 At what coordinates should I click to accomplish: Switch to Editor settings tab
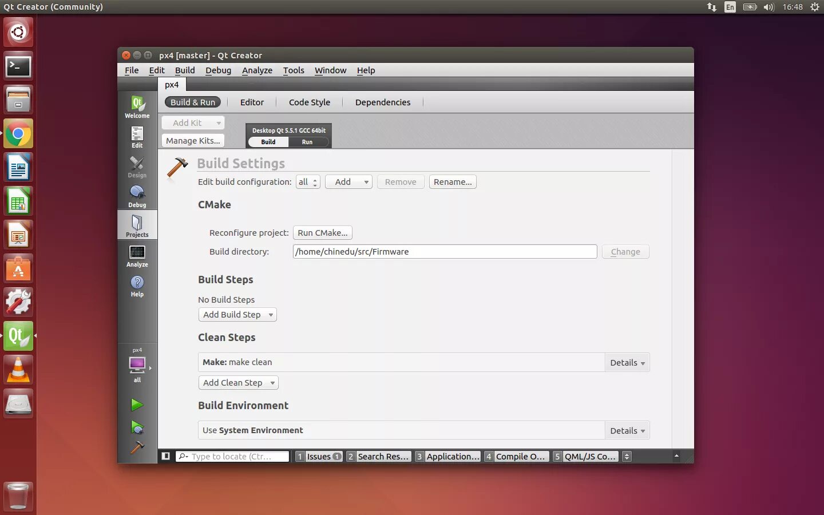point(252,102)
